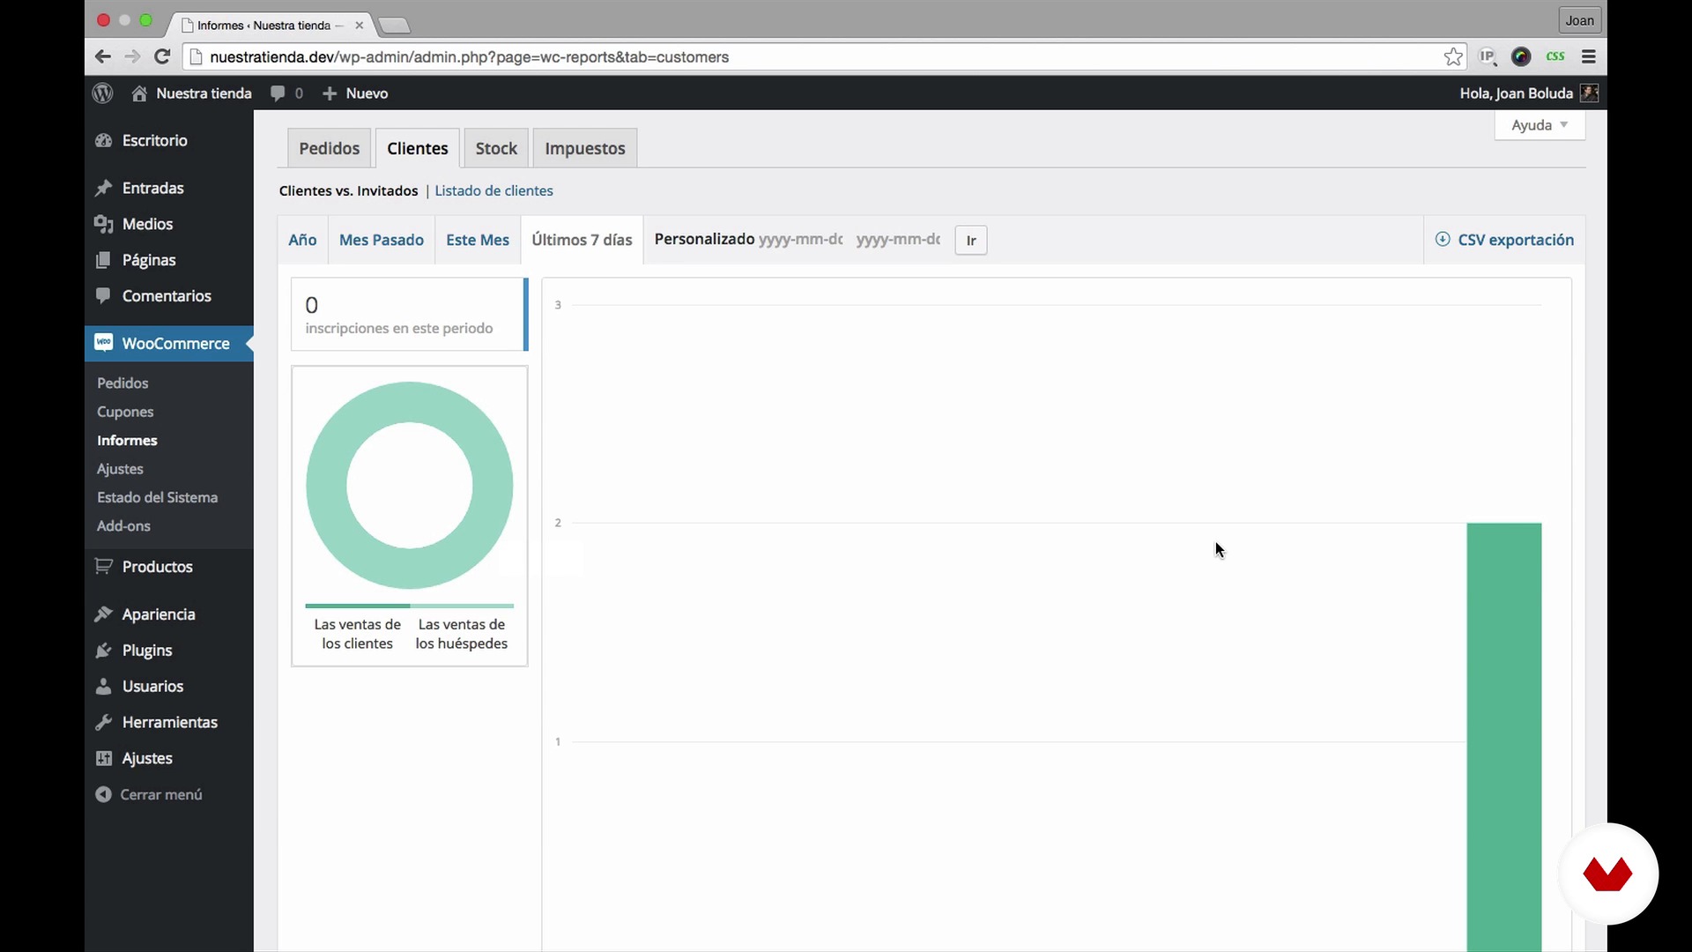Click the green bar in the chart
The height and width of the screenshot is (952, 1692).
coord(1504,737)
